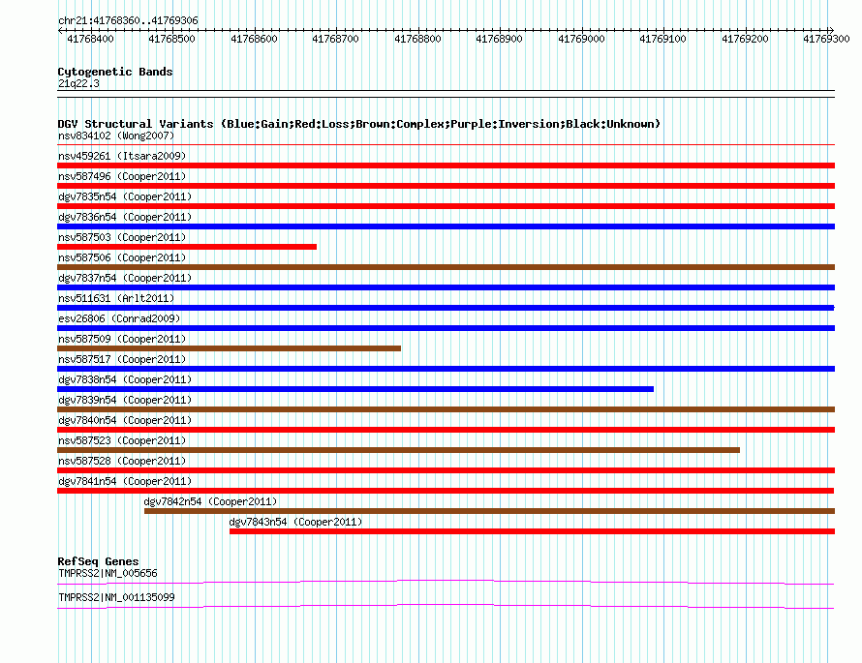Select the brown dgv7839n54 complex bar
Image resolution: width=862 pixels, height=663 pixels.
click(446, 409)
